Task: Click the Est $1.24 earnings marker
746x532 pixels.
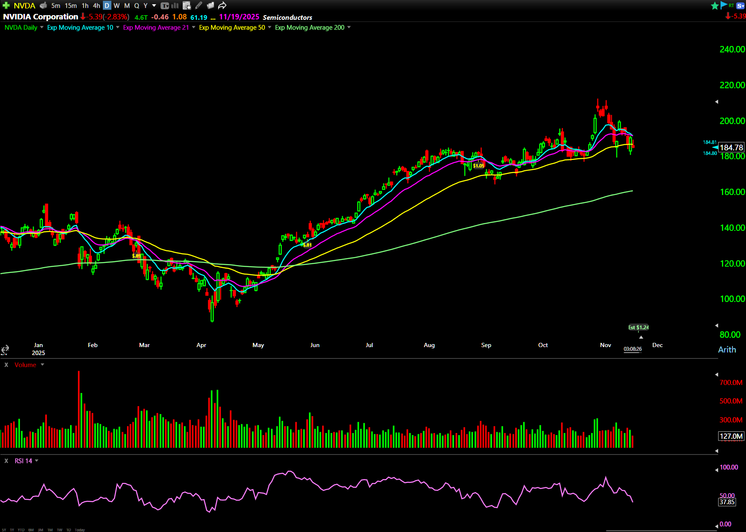Action: click(x=638, y=327)
